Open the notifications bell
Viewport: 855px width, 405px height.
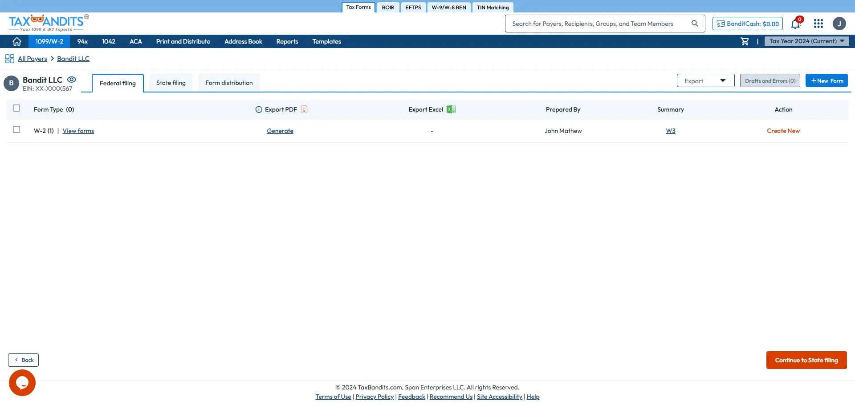tap(796, 24)
